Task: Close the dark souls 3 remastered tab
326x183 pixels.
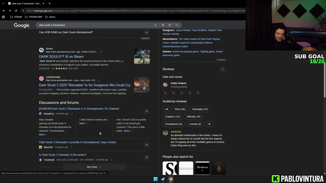Action: (43, 3)
